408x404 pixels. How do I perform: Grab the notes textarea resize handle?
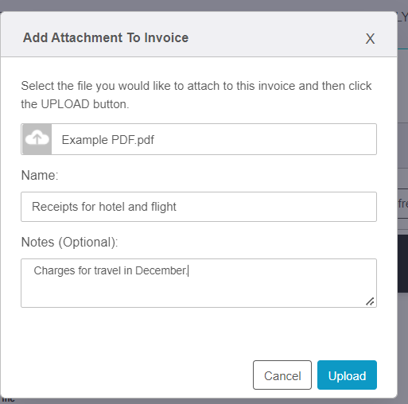coord(370,301)
